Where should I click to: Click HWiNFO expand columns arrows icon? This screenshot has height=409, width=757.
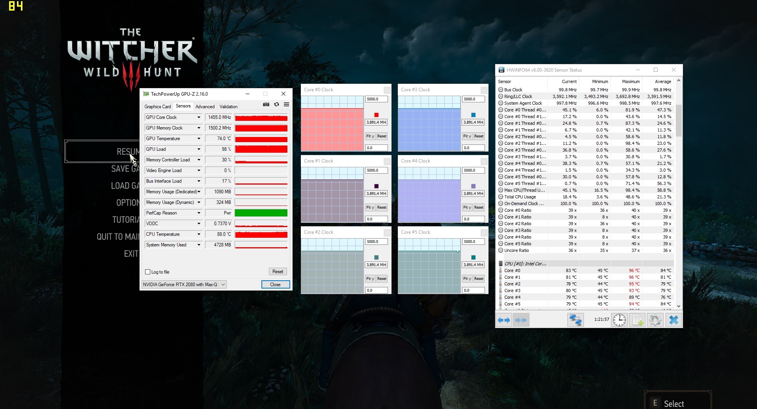click(x=503, y=320)
